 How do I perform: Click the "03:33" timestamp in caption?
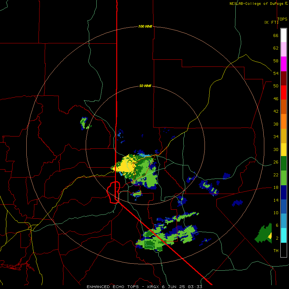point(195,287)
